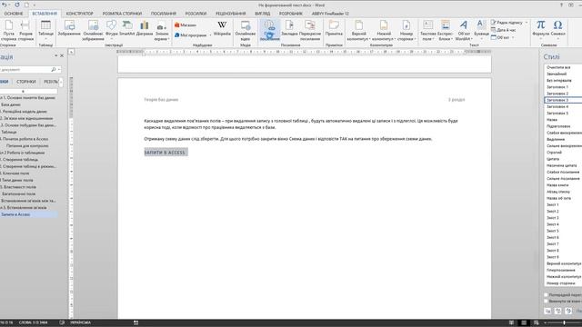582x327 pixels.
Task: Click the word count in status bar
Action: point(33,322)
